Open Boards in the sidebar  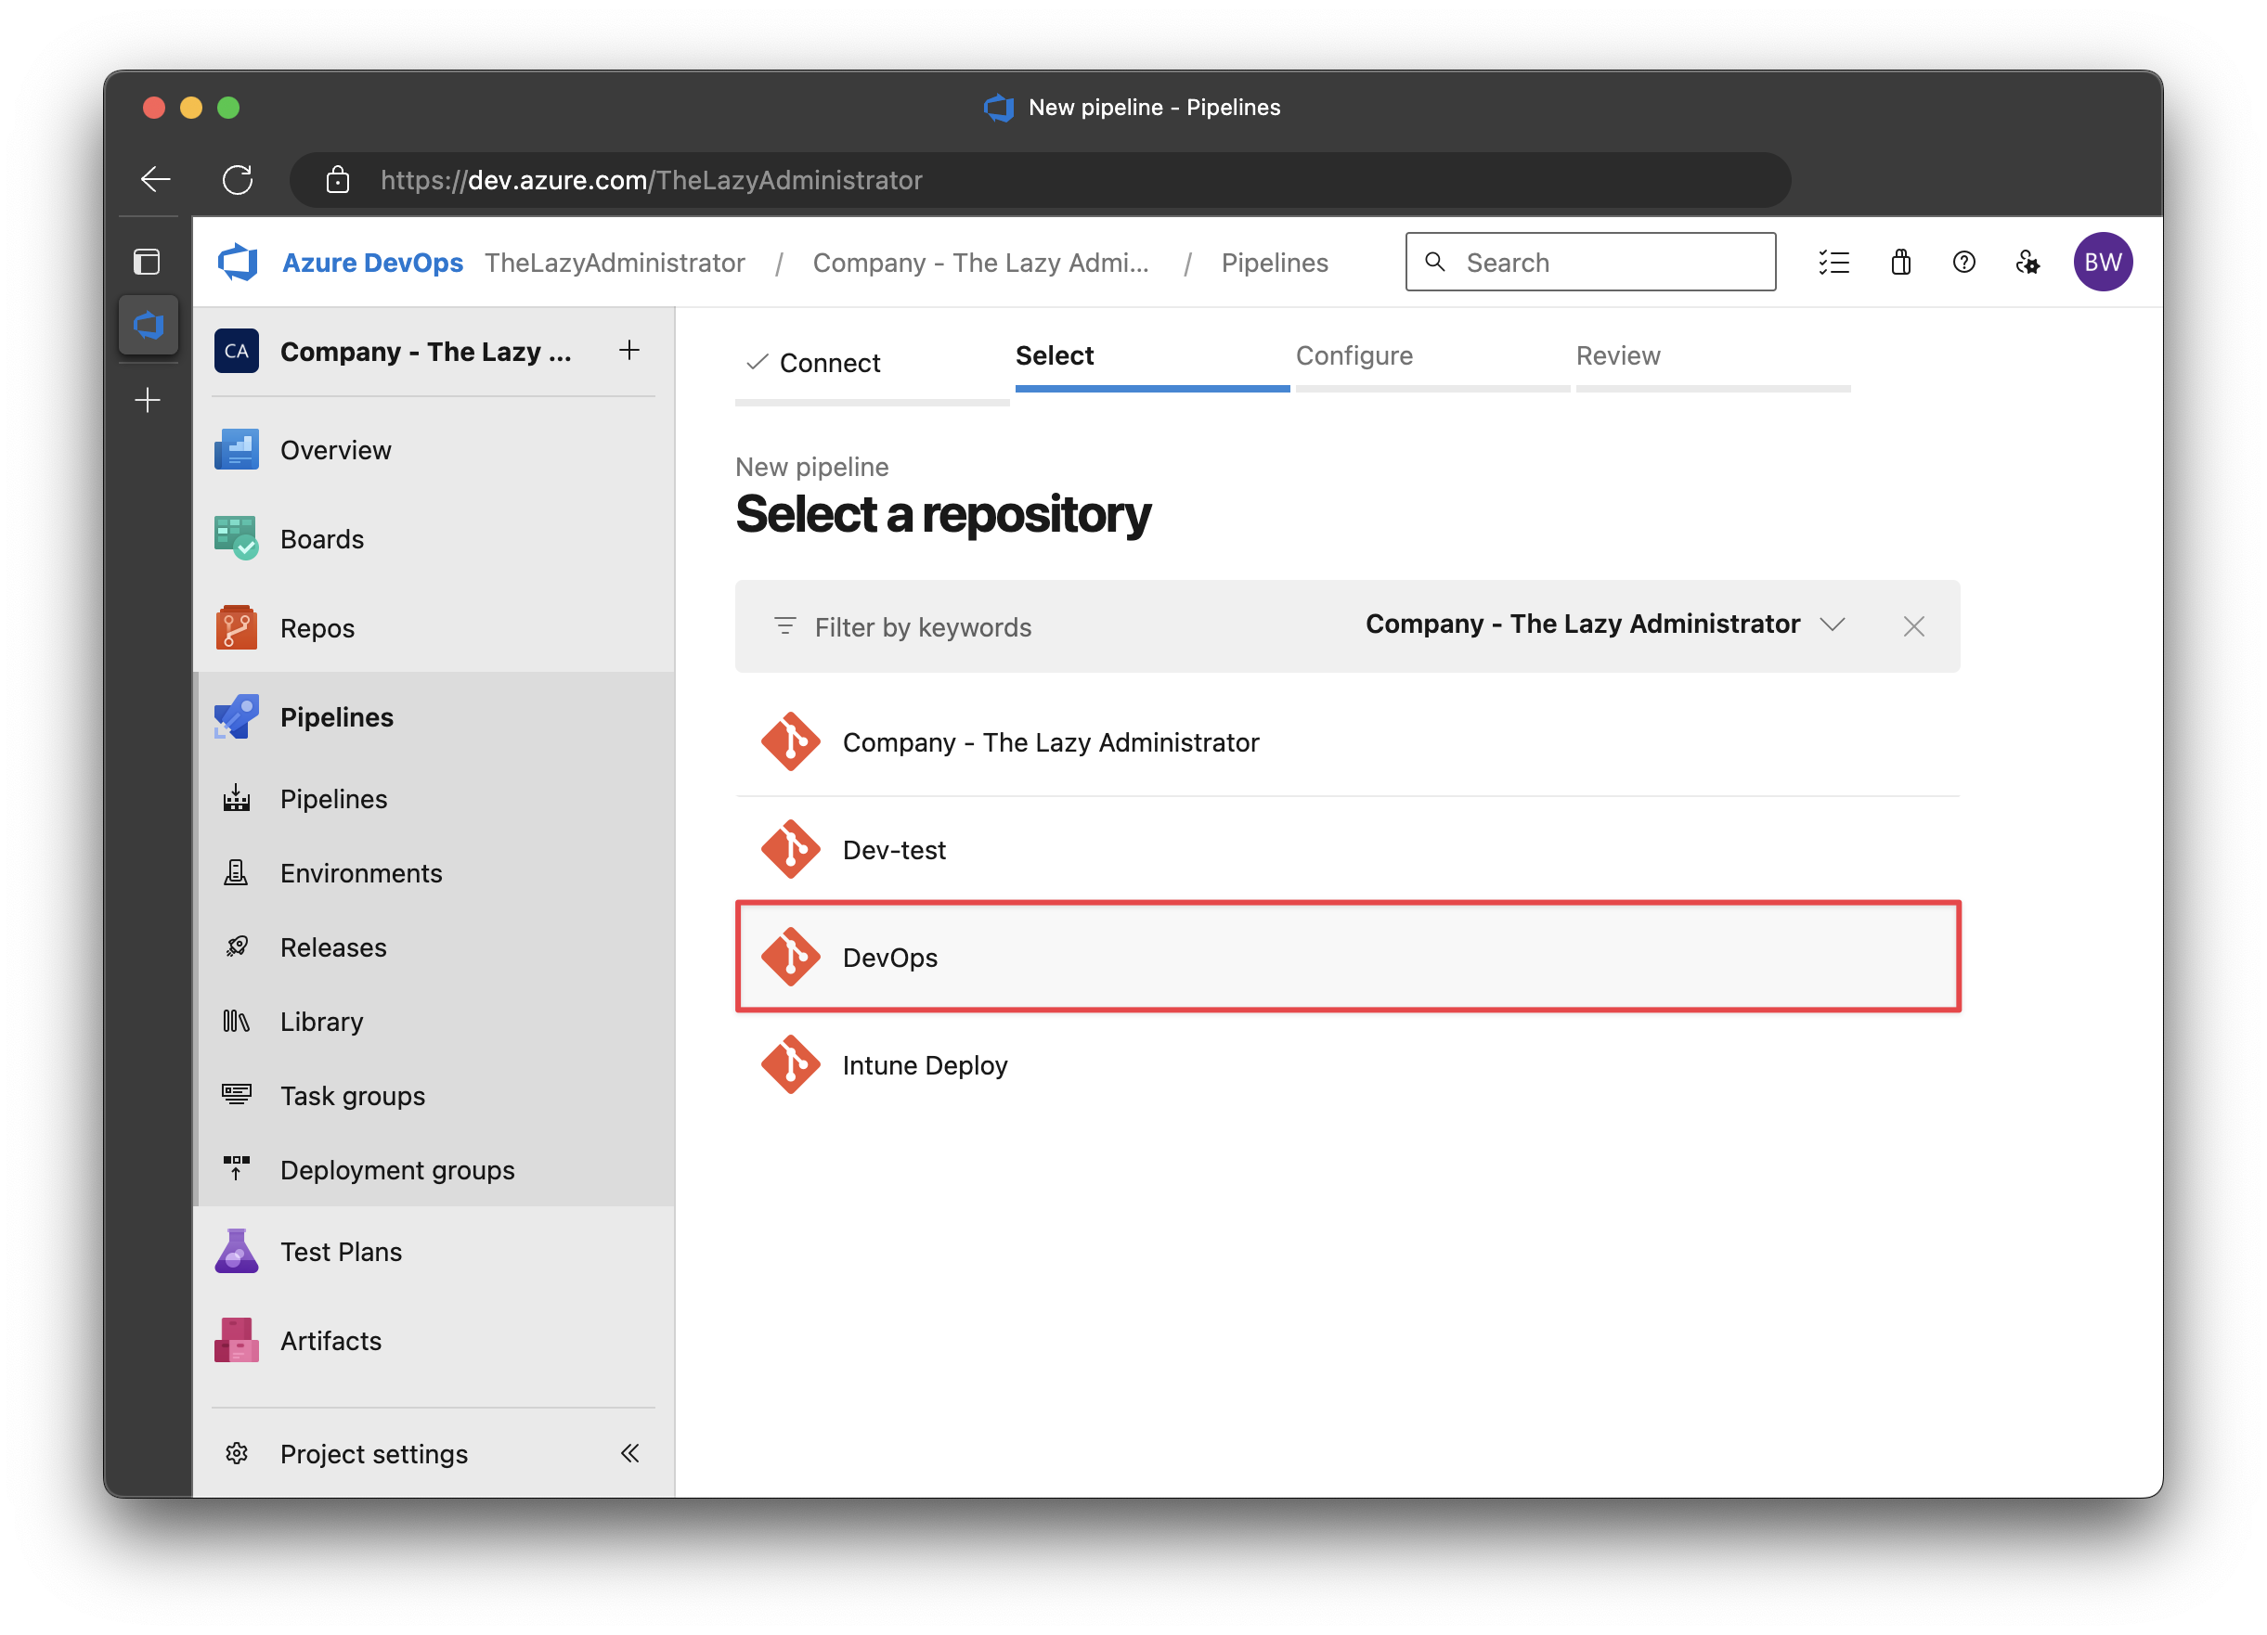click(x=434, y=540)
